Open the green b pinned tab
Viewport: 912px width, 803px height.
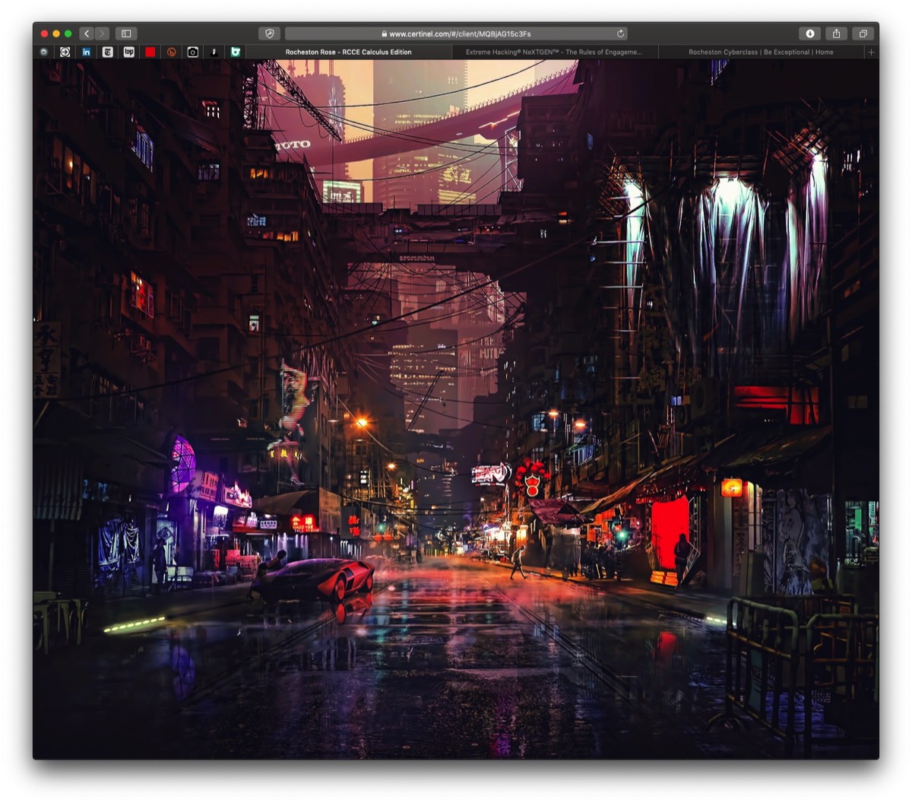[236, 52]
